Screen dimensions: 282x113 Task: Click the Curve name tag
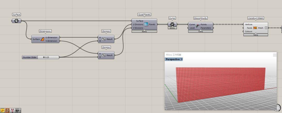coord(172,18)
